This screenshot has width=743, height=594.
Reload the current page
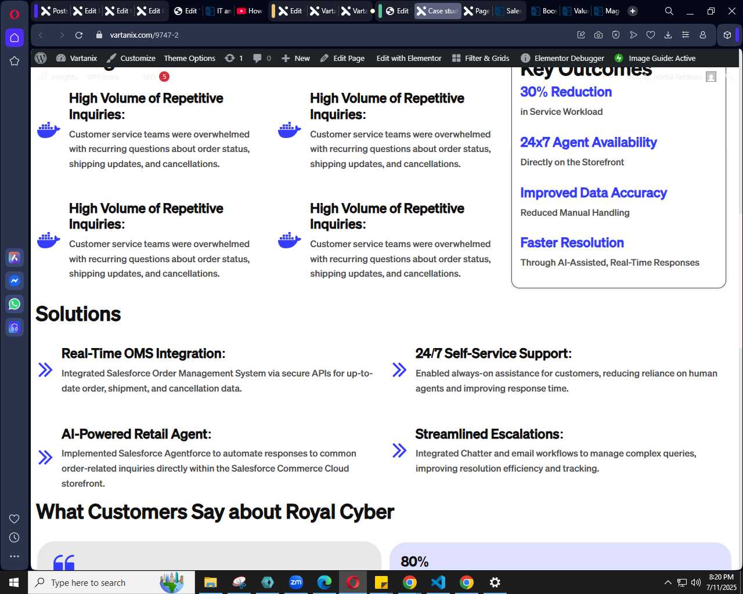click(x=79, y=35)
